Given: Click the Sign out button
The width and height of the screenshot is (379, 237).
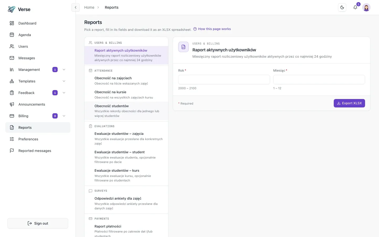Looking at the screenshot, I should 38,223.
